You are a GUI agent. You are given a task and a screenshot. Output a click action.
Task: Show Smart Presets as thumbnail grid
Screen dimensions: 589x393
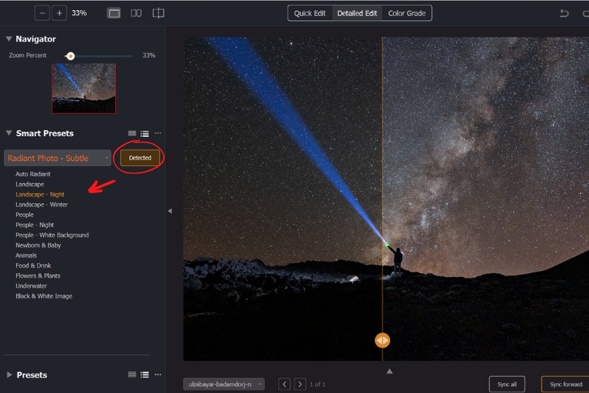point(132,133)
